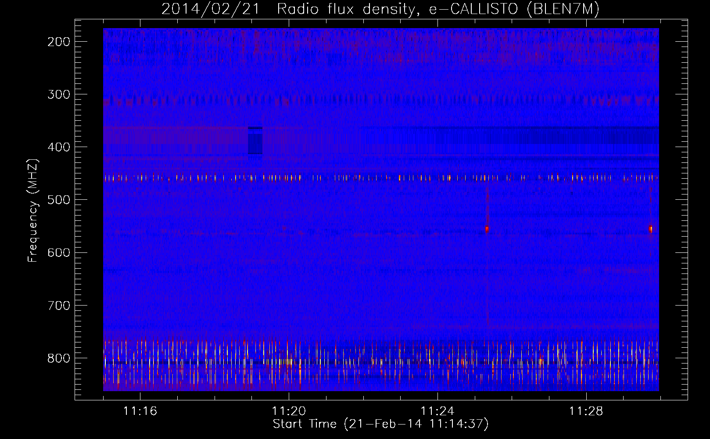Click the 'Frequency (MHZ)' axis label
The width and height of the screenshot is (710, 439).
coord(33,211)
